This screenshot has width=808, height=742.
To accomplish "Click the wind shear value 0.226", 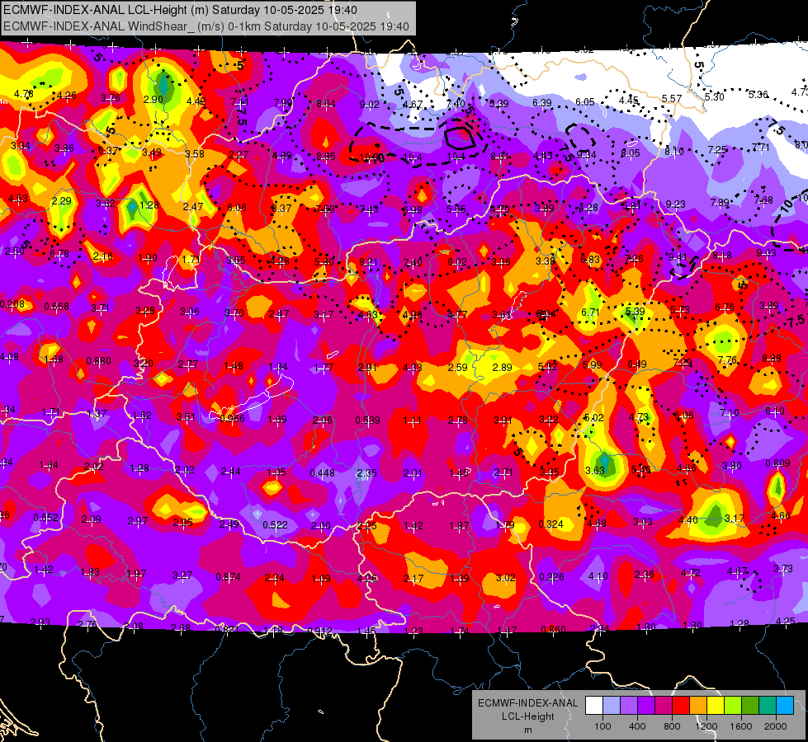I will click(x=551, y=577).
